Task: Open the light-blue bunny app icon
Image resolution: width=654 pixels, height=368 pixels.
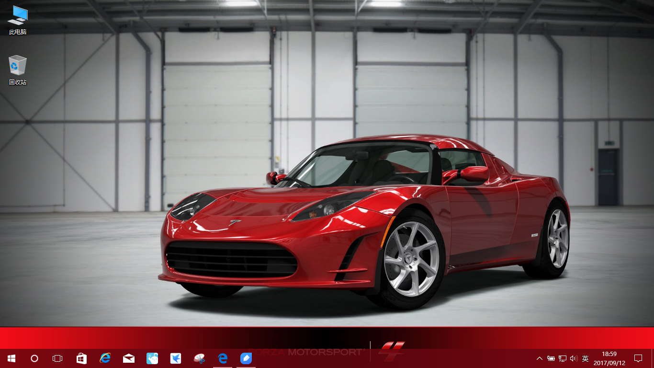Action: point(152,358)
